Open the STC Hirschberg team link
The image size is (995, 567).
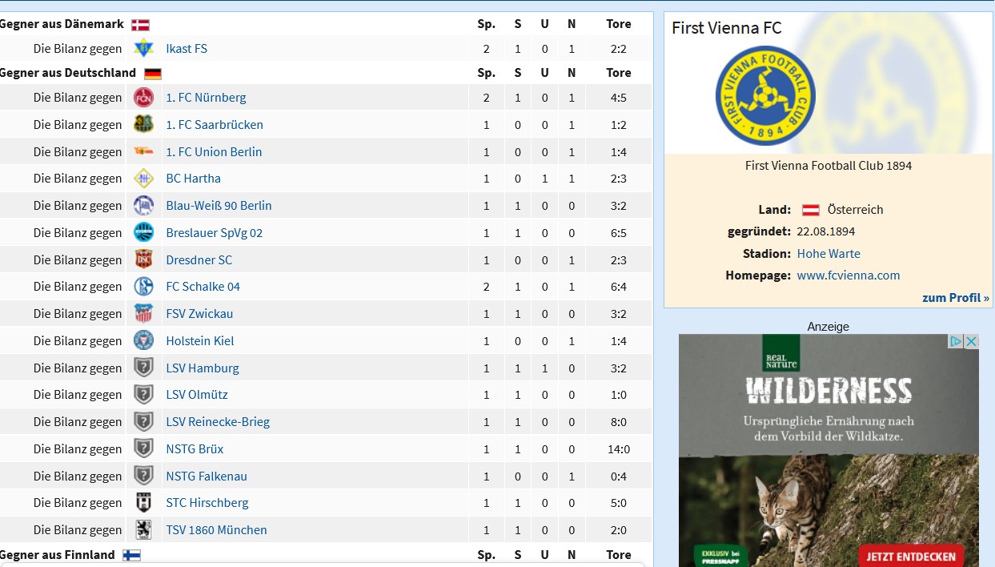pos(207,503)
